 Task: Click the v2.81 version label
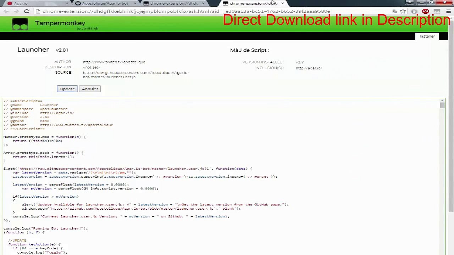[x=62, y=50]
